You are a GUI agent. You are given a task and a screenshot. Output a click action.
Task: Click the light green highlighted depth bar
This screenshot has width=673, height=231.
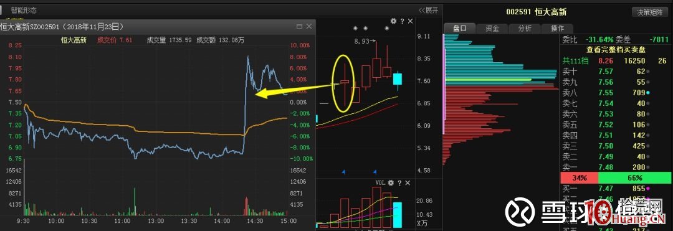click(x=489, y=80)
